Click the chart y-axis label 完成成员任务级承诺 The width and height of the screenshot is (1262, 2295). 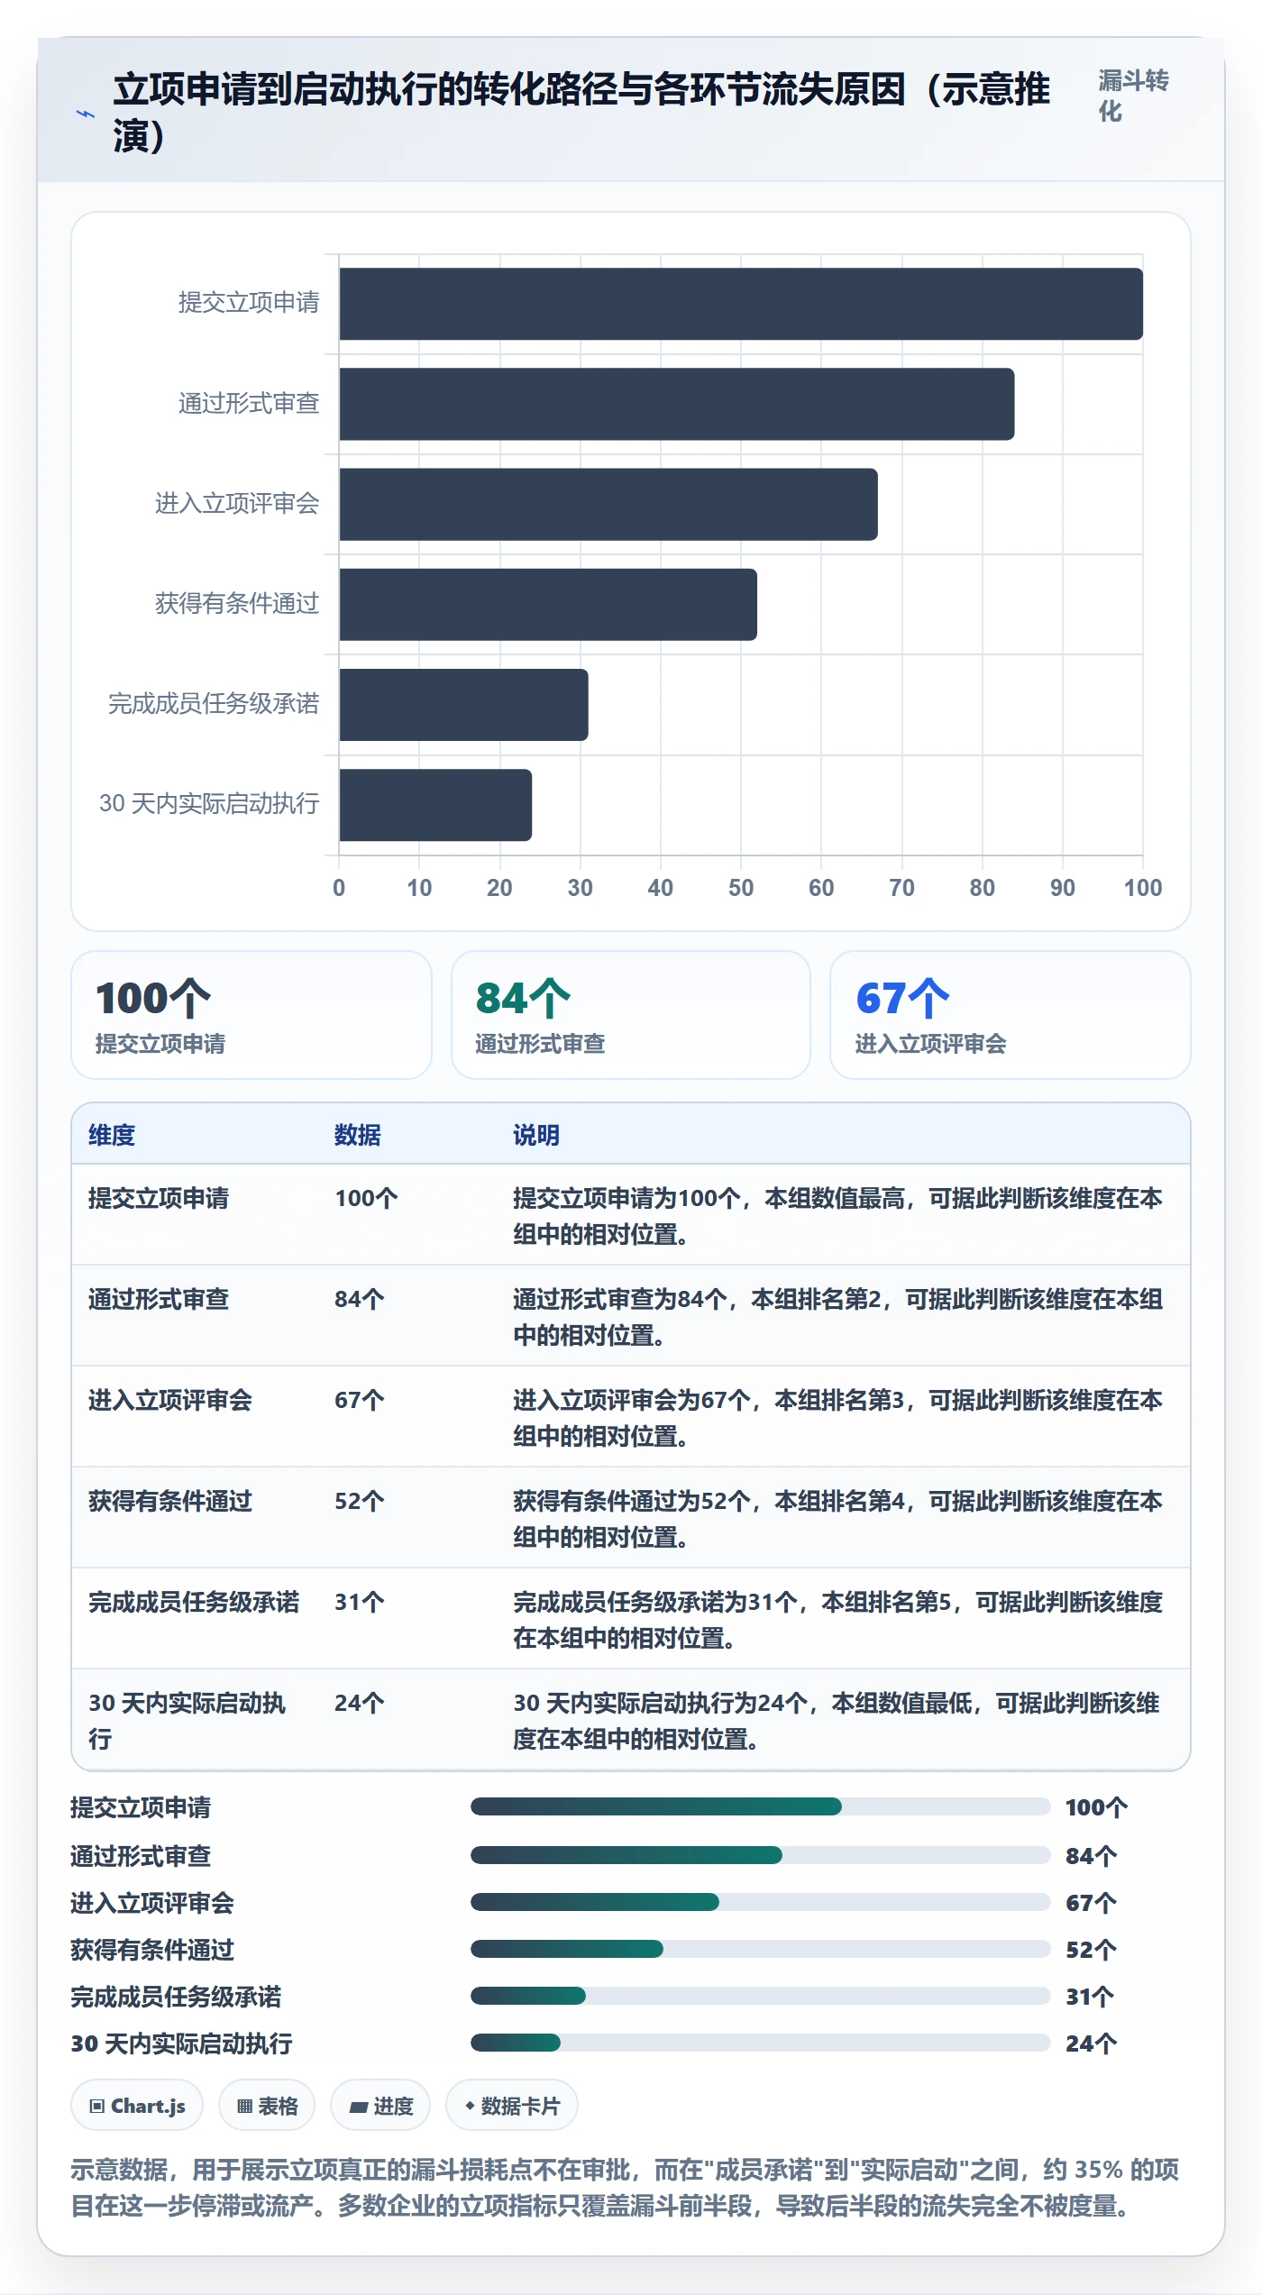pos(214,703)
